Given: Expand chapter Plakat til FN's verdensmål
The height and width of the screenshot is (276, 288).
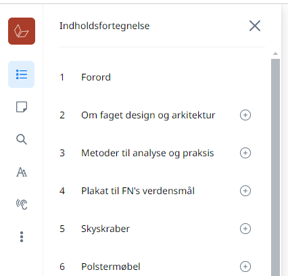Looking at the screenshot, I should (245, 191).
